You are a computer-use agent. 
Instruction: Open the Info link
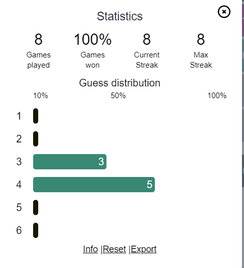pyautogui.click(x=90, y=249)
